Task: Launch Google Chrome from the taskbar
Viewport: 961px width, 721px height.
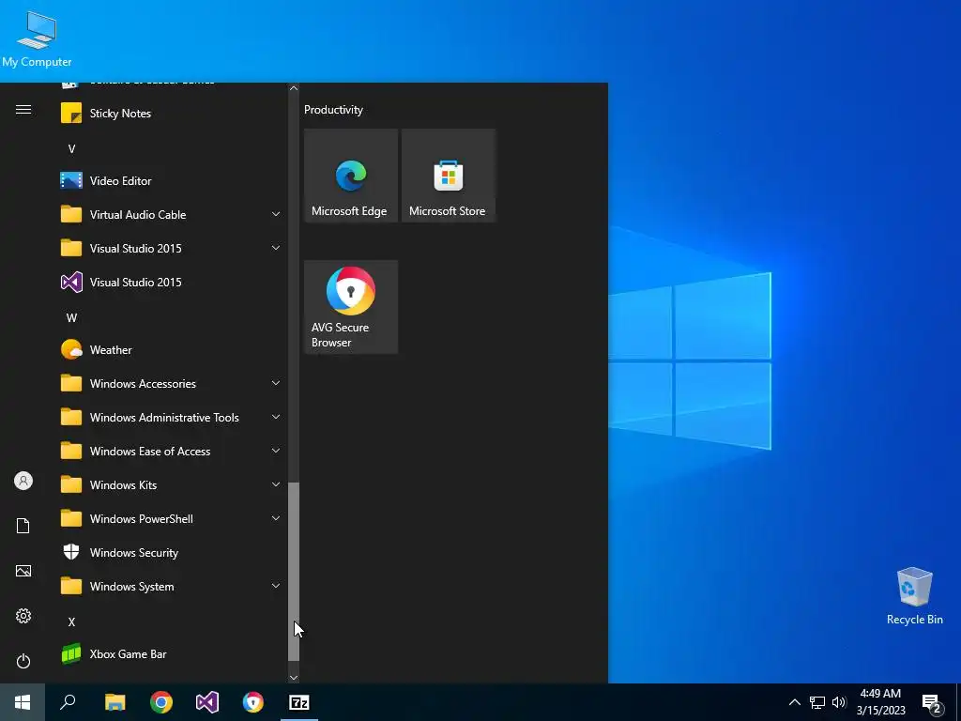Action: coord(161,702)
